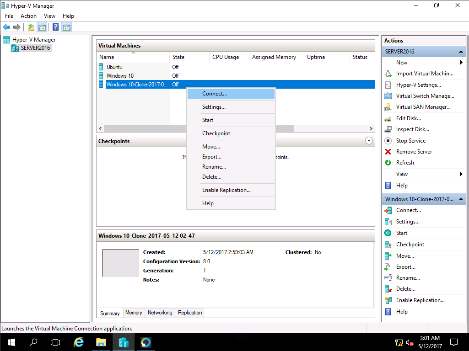Click Import Virtual Machine icon in Actions
The width and height of the screenshot is (469, 351).
388,74
